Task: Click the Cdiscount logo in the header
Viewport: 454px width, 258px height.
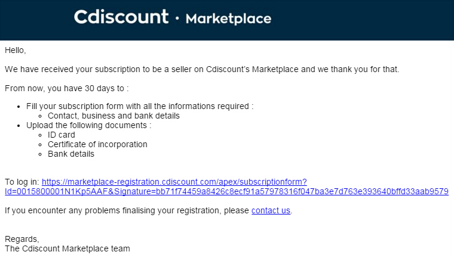Action: [121, 17]
